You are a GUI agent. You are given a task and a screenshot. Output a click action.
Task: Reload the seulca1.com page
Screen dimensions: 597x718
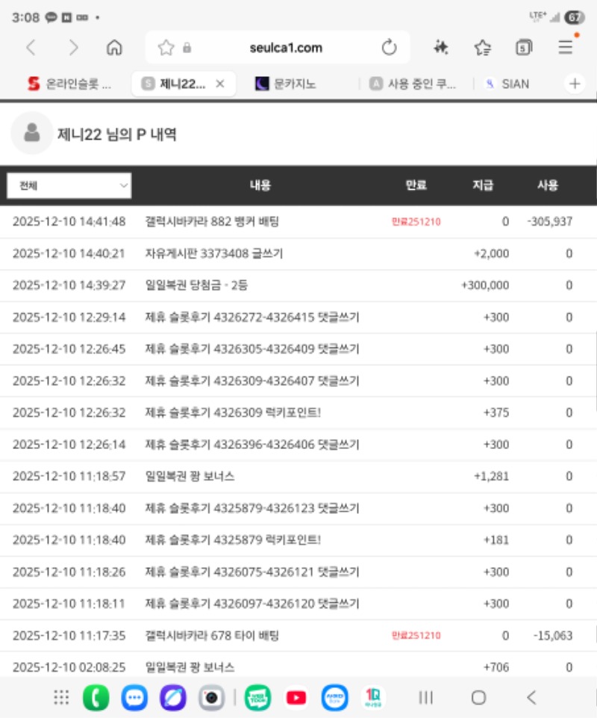click(389, 48)
